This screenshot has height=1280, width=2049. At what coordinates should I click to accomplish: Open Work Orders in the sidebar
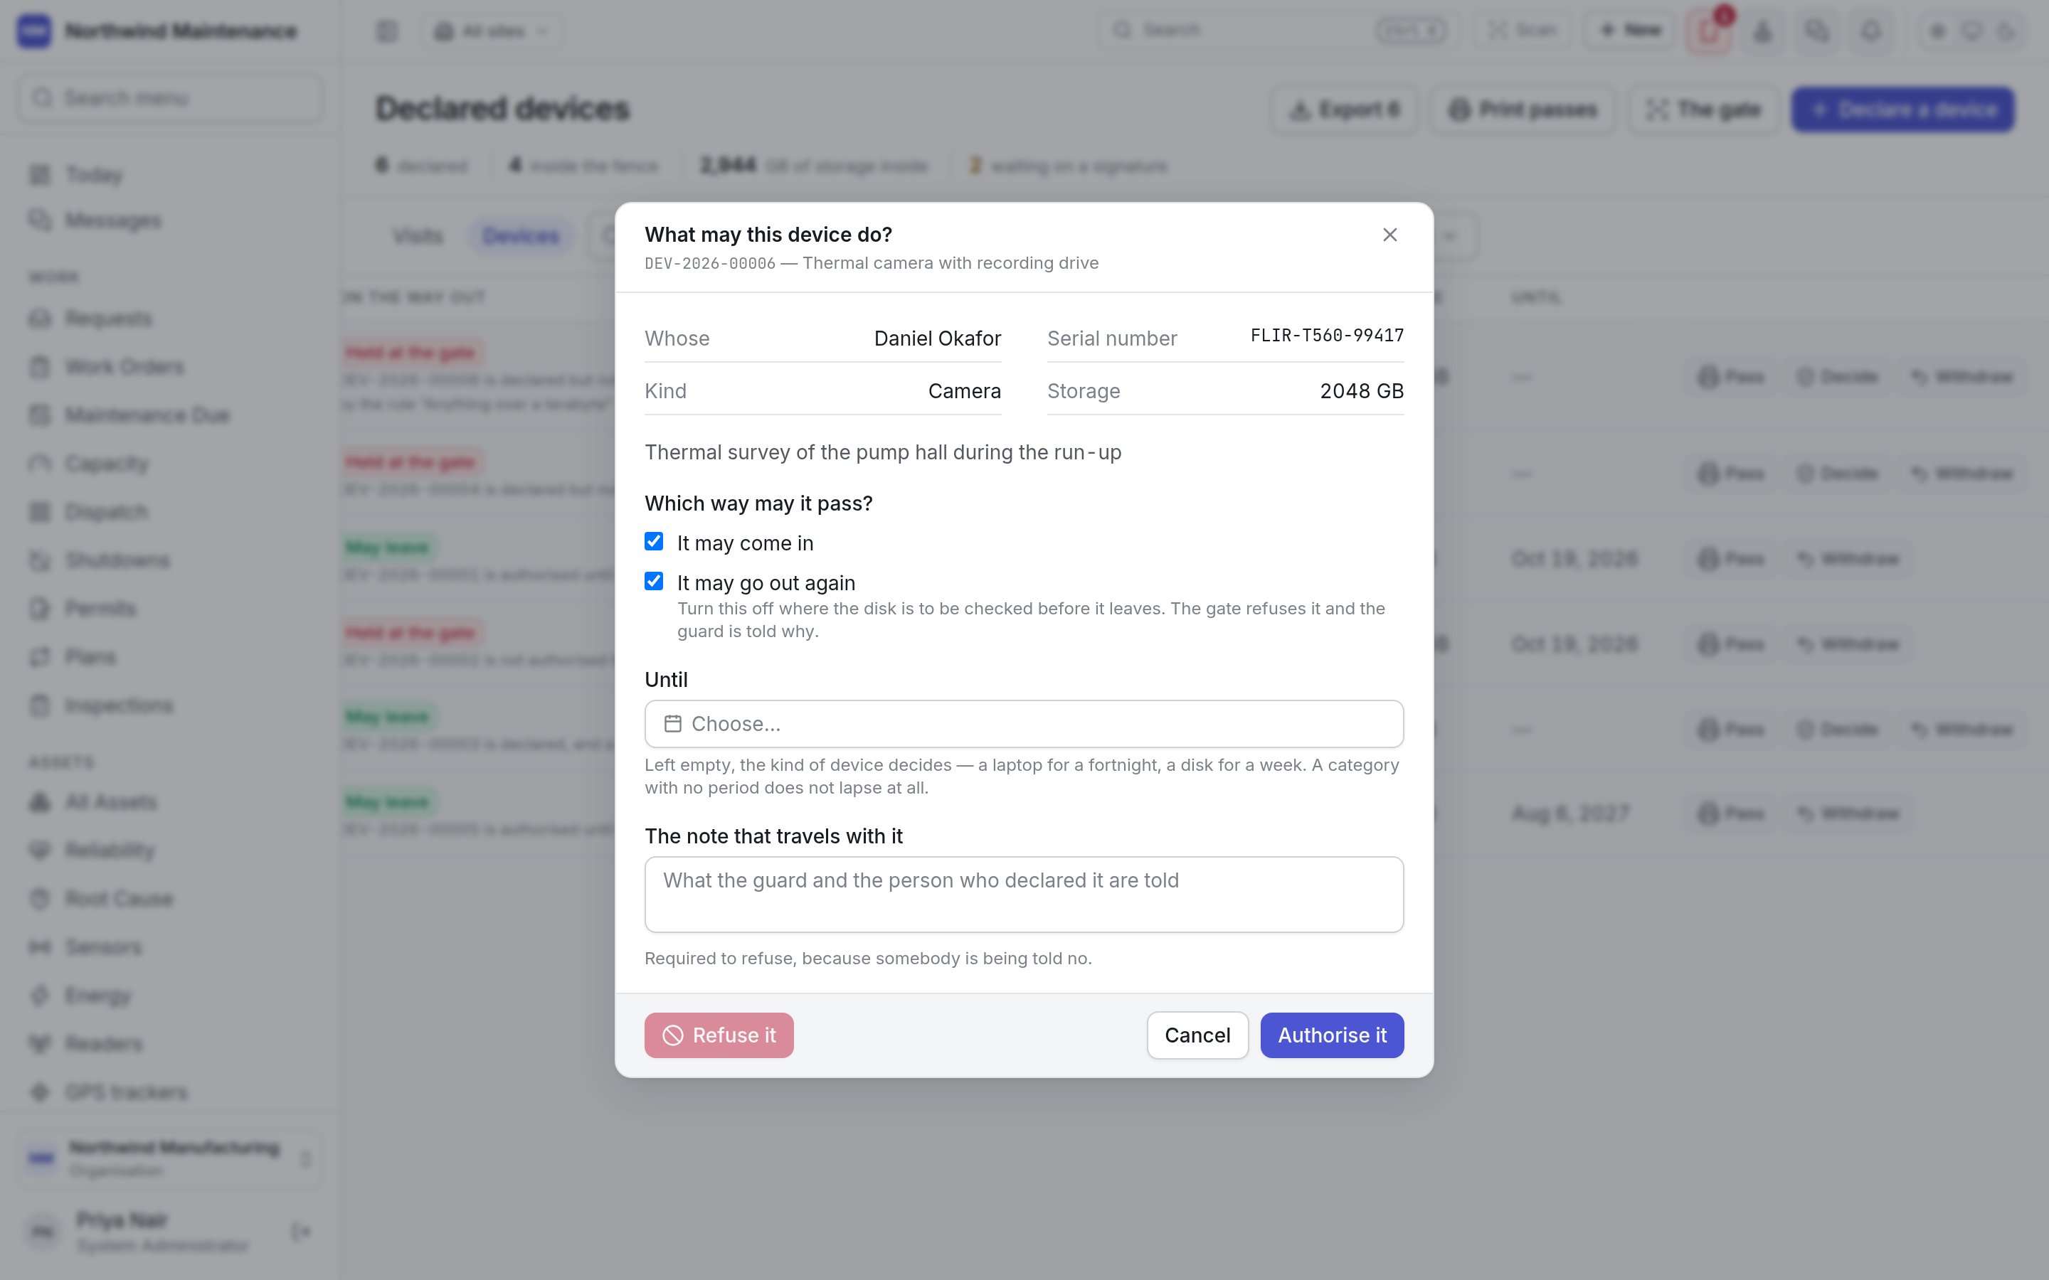(x=169, y=368)
